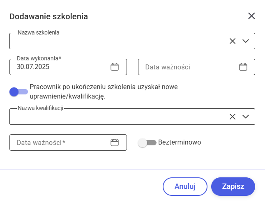Screen dimensions: 265x202
Task: Focus the Data wykonania date field
Action: 58,67
